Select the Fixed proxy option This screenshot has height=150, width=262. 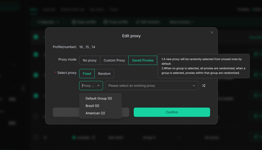click(87, 74)
